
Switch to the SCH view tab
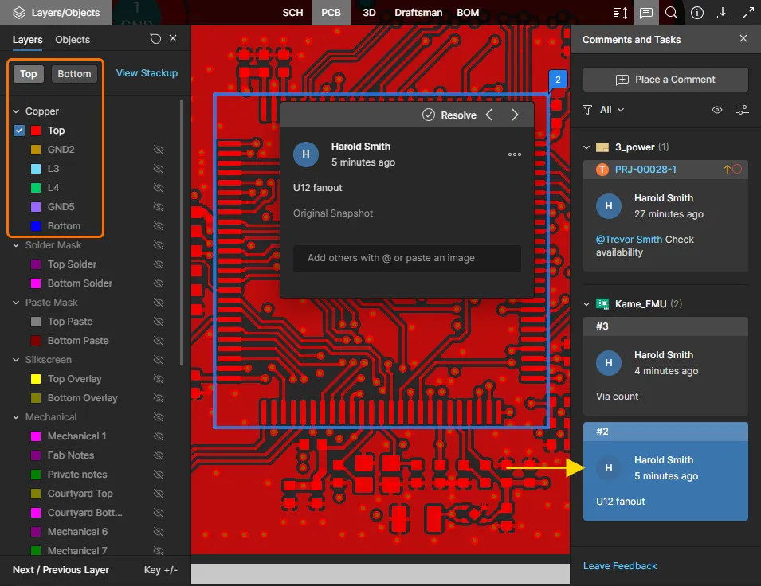pos(292,13)
